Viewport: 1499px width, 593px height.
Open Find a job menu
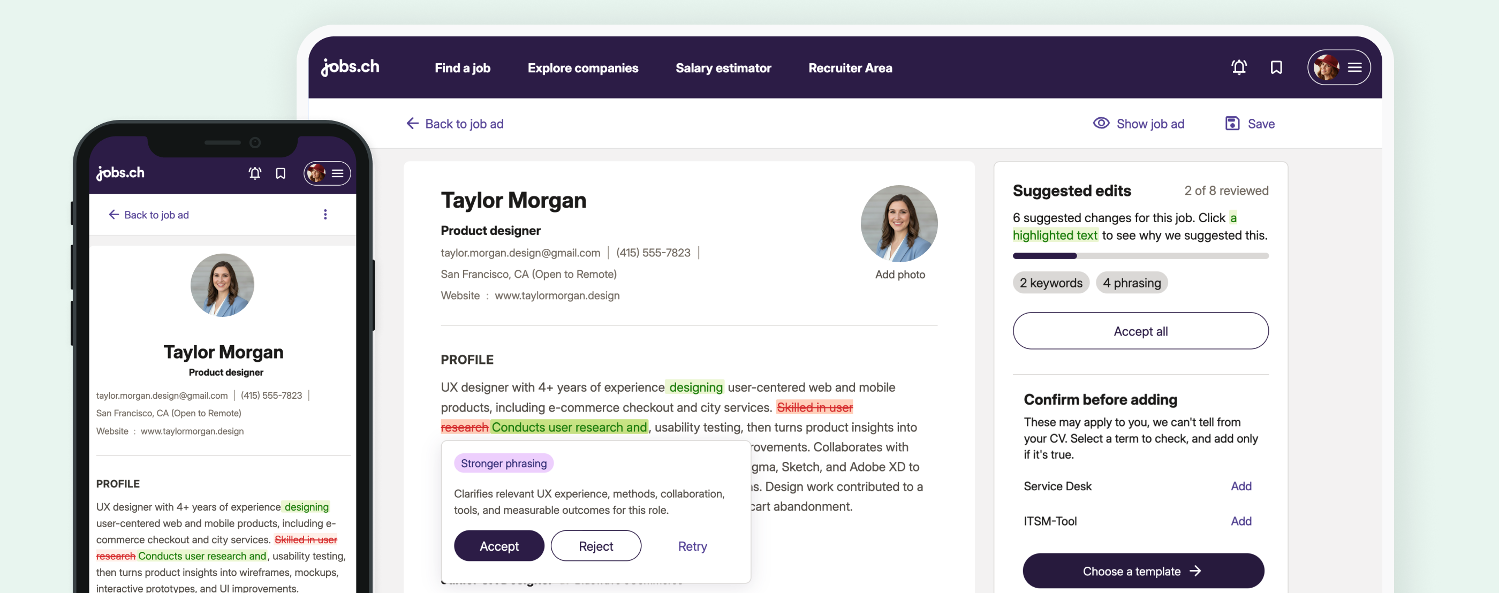463,67
